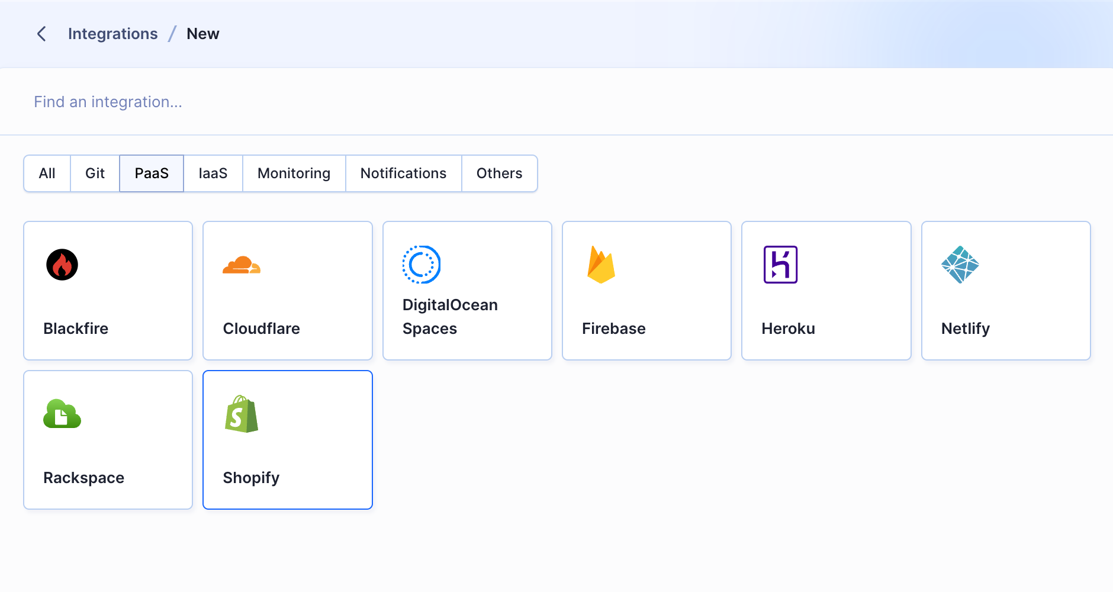The height and width of the screenshot is (592, 1113).
Task: Click the DigitalOcean Spaces circle icon
Action: click(422, 265)
